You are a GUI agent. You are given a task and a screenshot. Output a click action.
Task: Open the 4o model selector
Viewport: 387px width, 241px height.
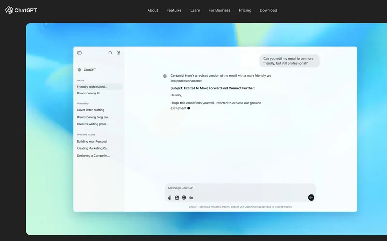pos(191,197)
